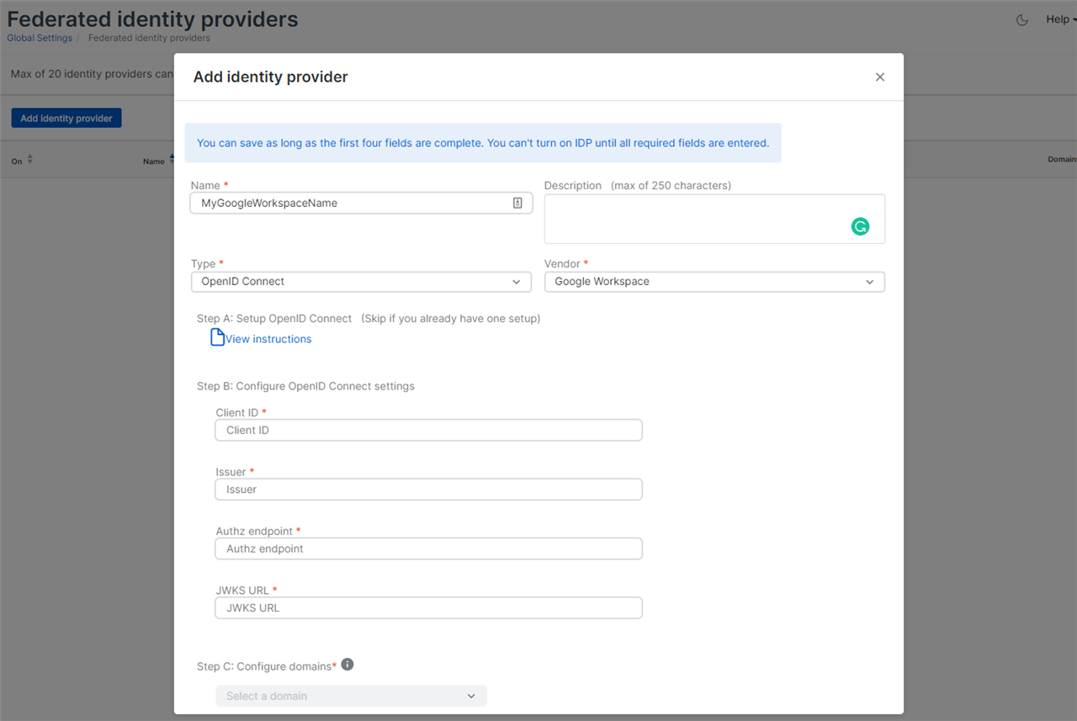Viewport: 1077px width, 721px height.
Task: Click the document icon next to View instructions
Action: pyautogui.click(x=217, y=337)
